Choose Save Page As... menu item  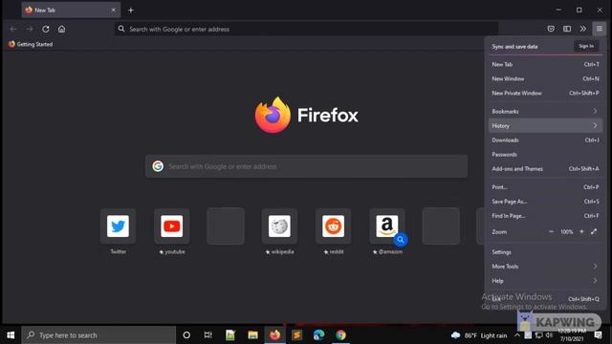(x=545, y=202)
